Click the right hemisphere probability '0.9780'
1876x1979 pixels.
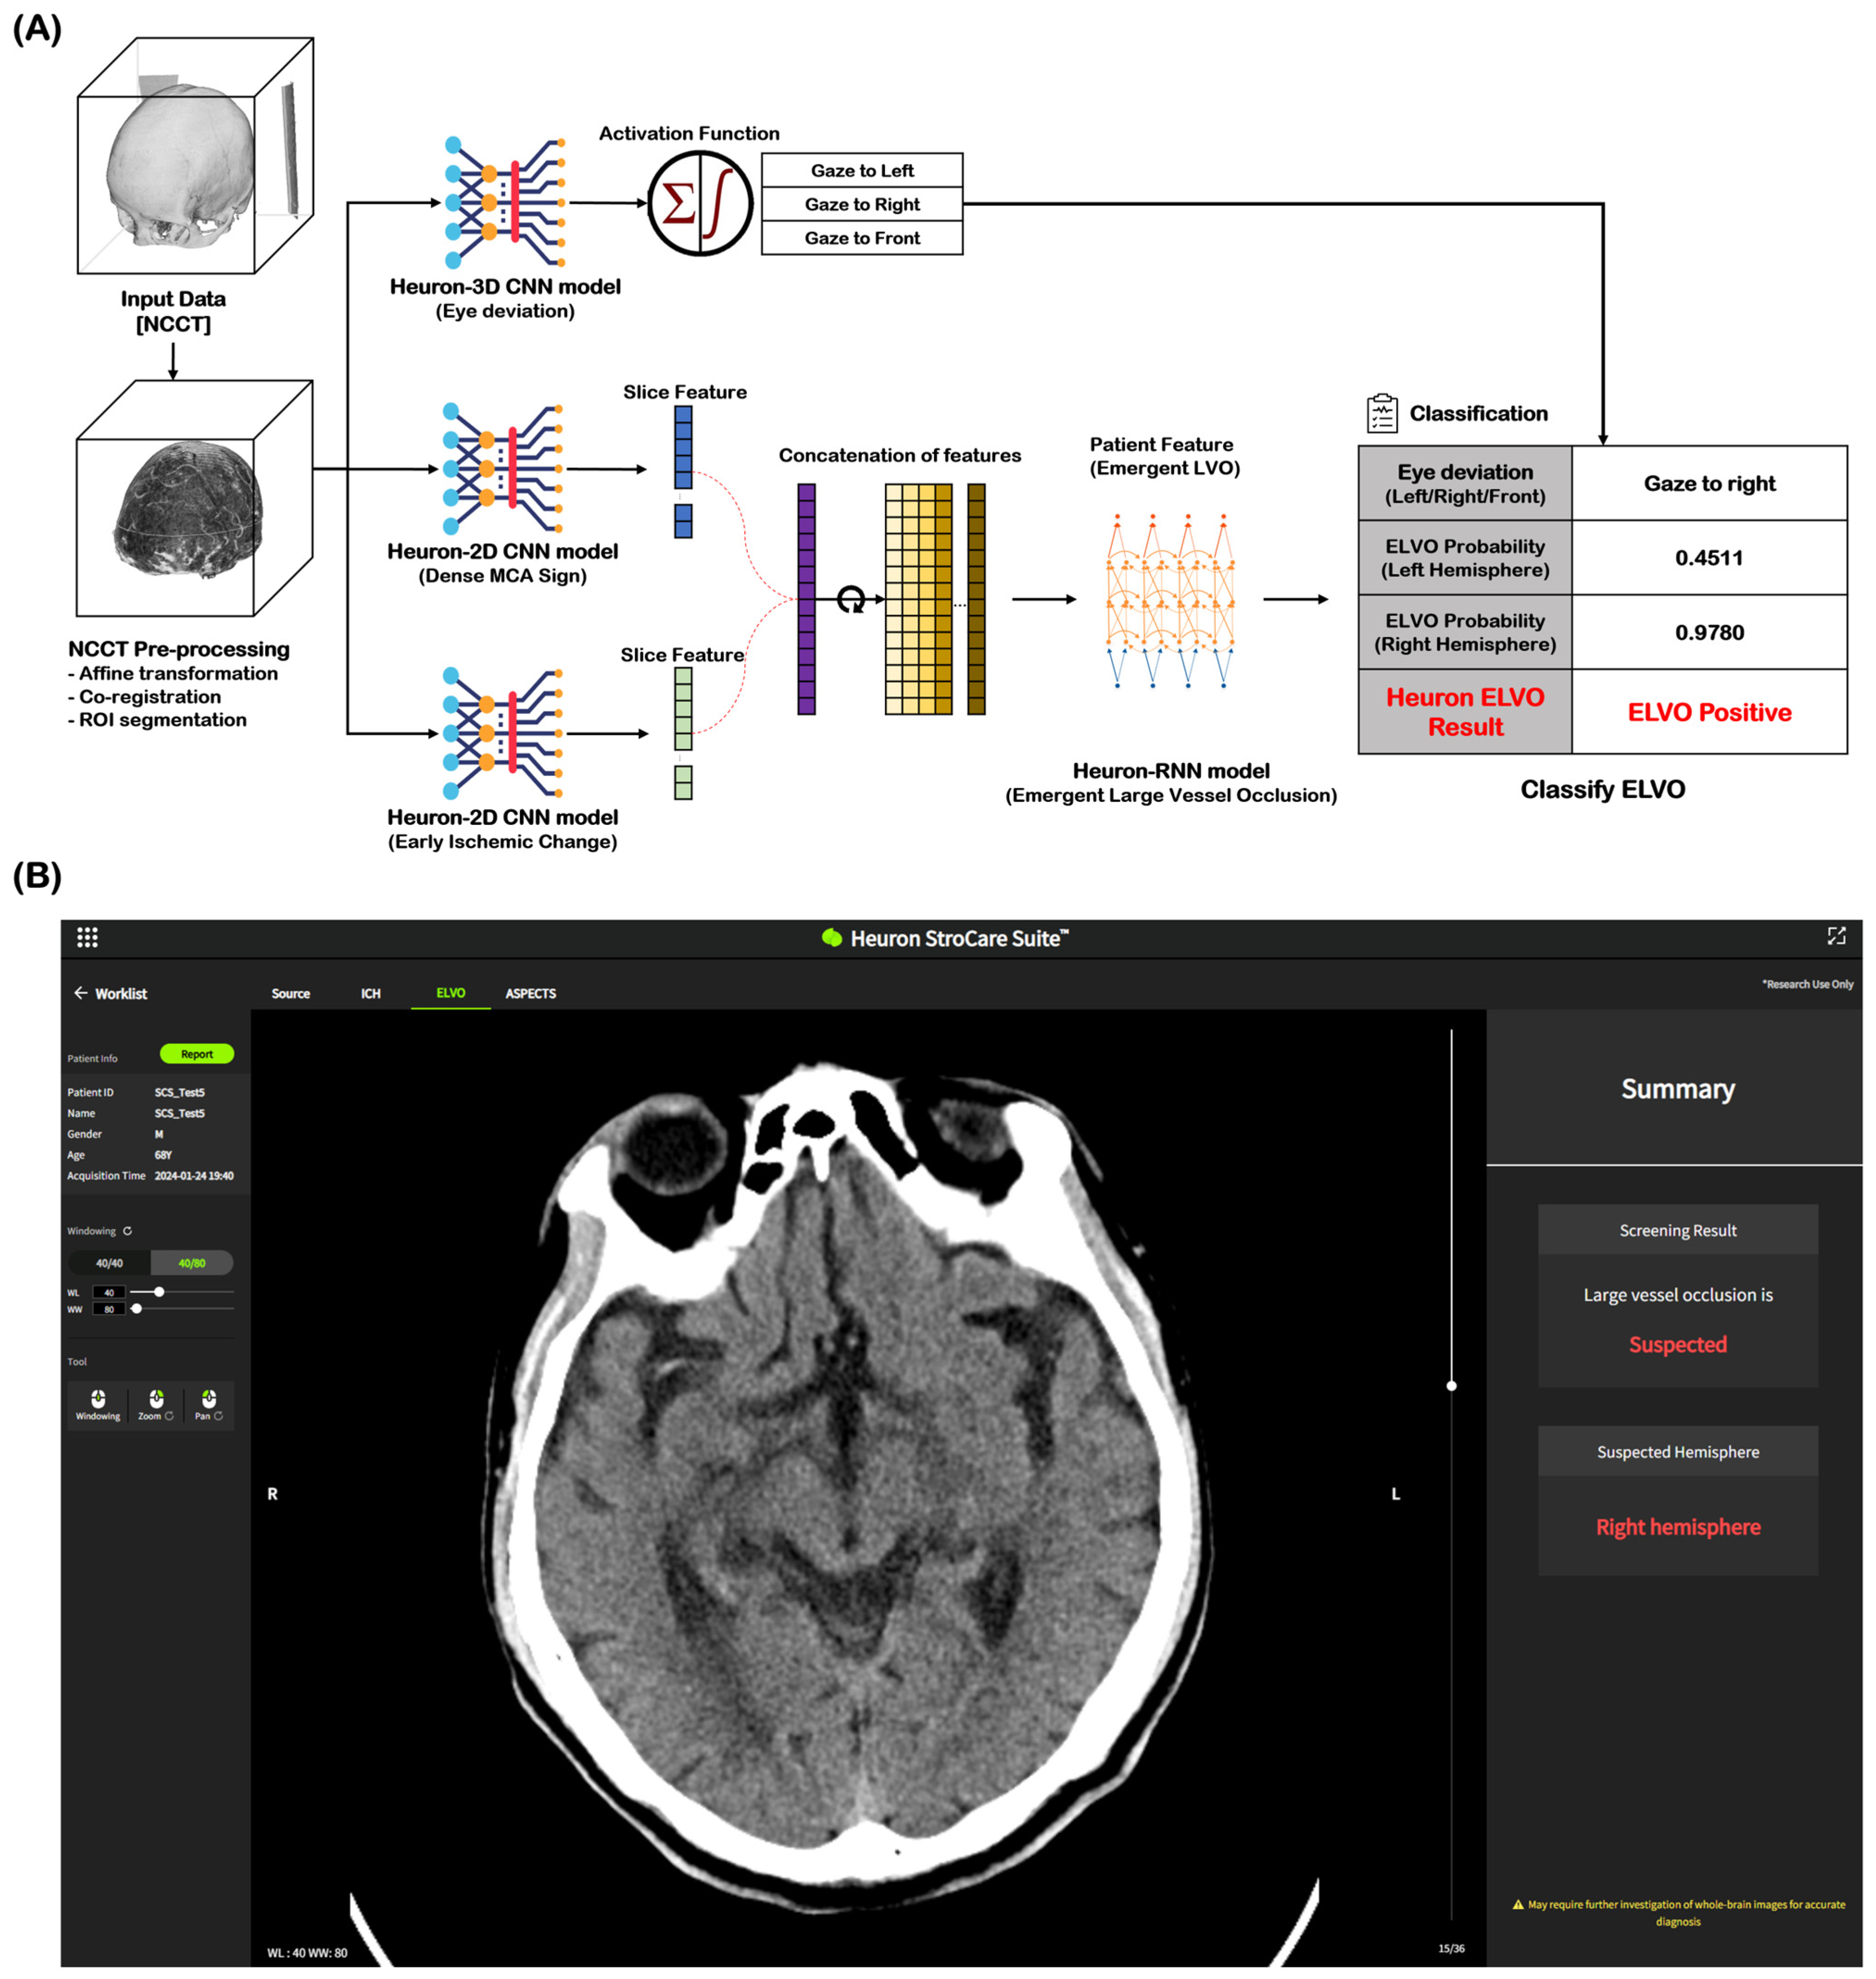pos(1709,633)
